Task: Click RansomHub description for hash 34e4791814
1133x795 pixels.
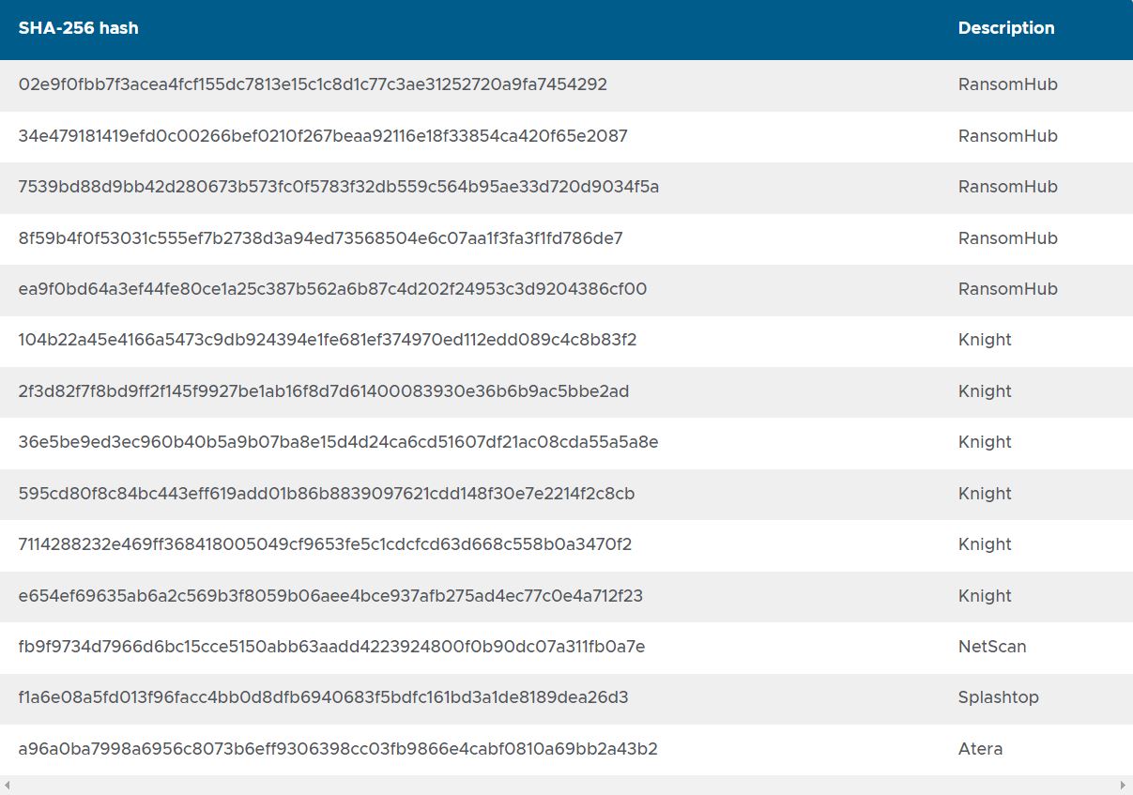Action: [x=1008, y=136]
